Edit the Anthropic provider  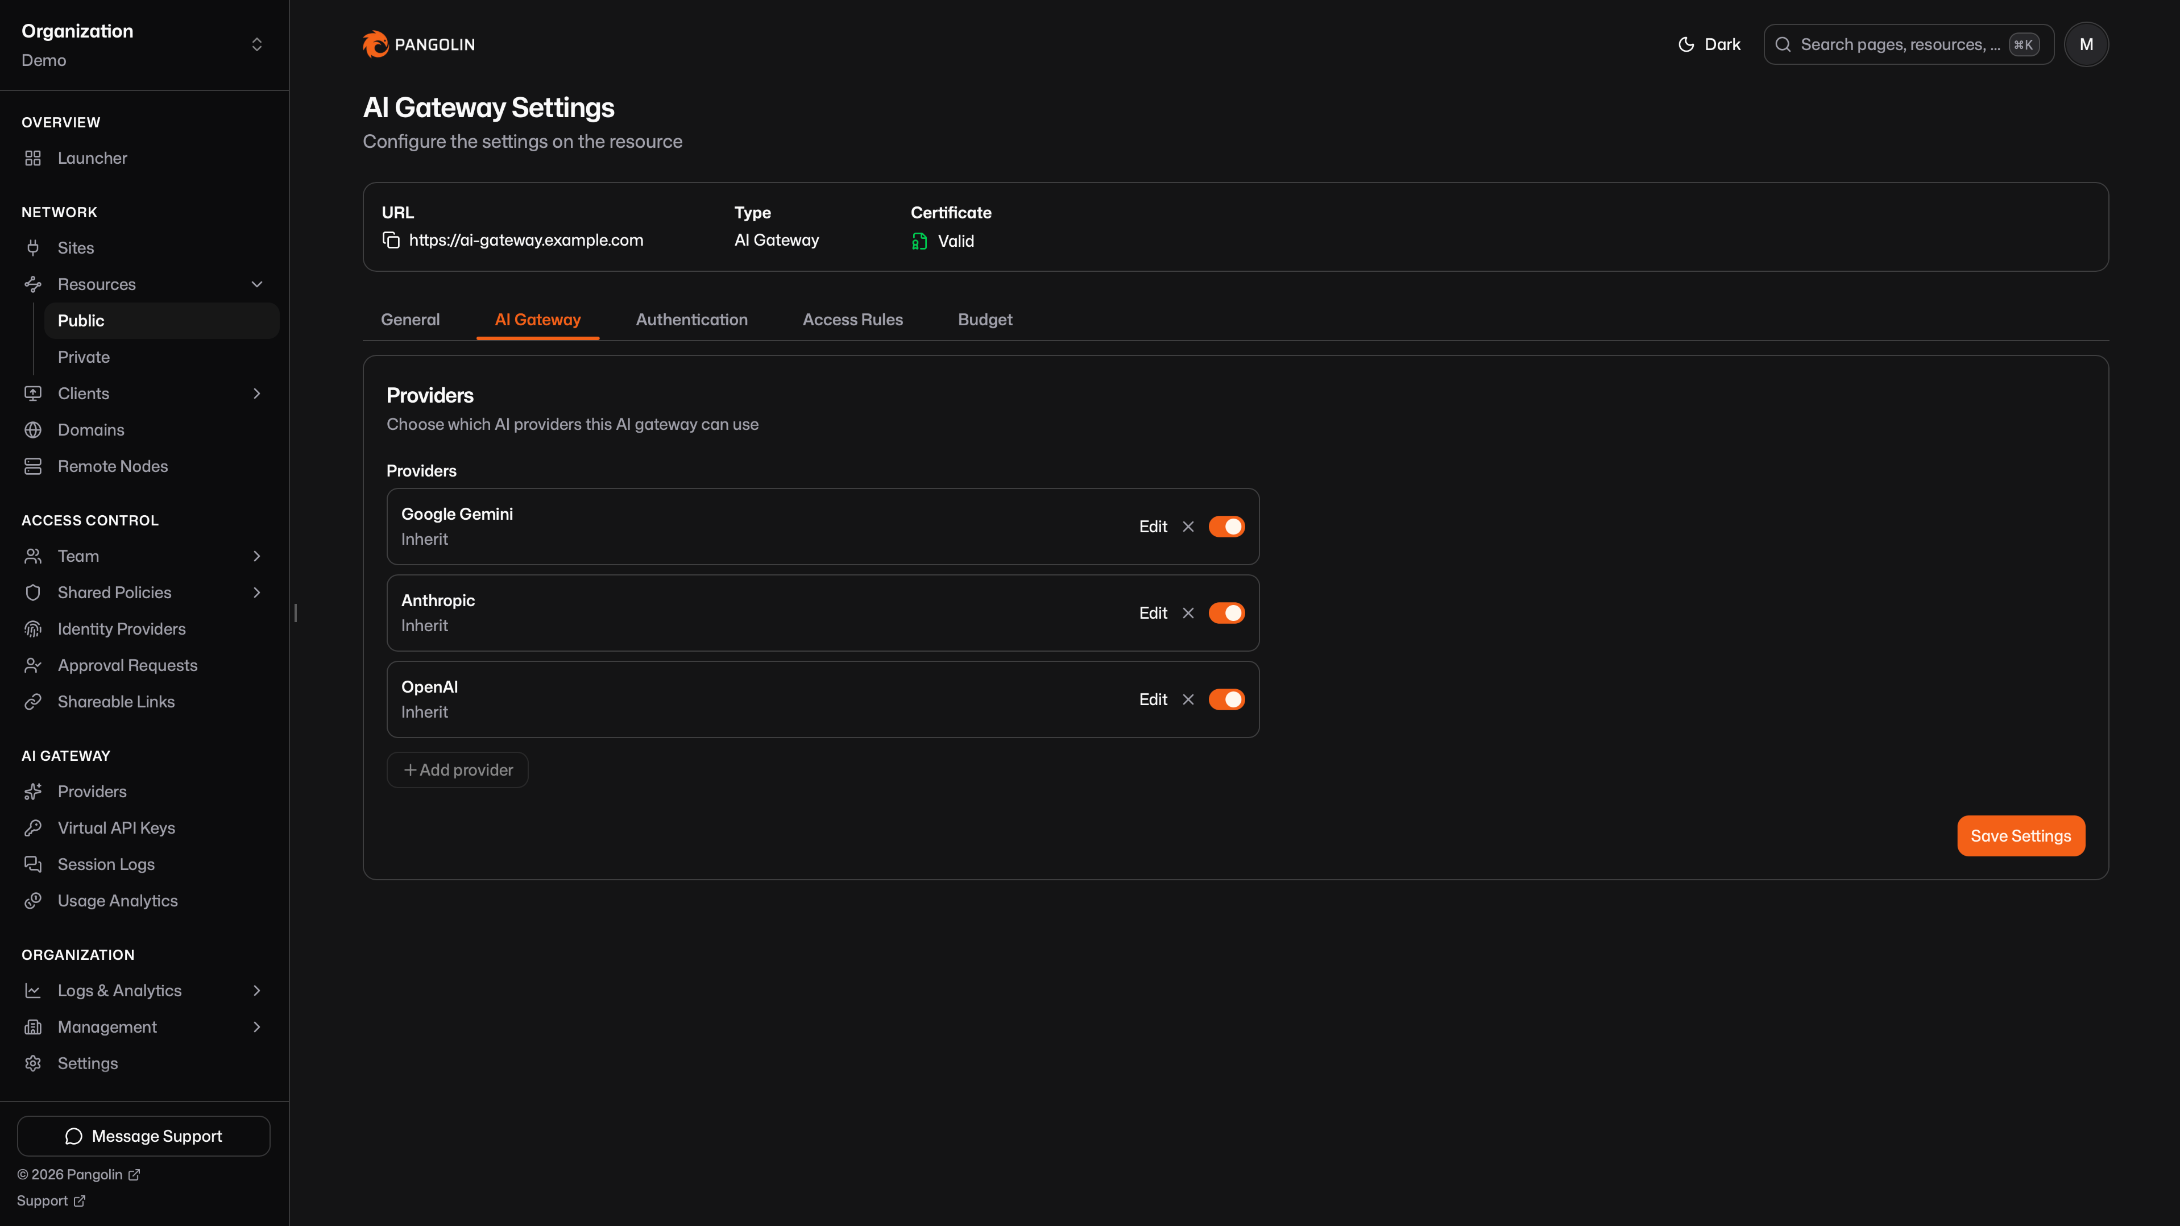tap(1153, 612)
